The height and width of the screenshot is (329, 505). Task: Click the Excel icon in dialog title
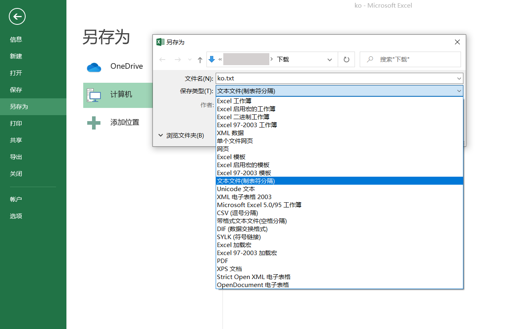pyautogui.click(x=160, y=42)
